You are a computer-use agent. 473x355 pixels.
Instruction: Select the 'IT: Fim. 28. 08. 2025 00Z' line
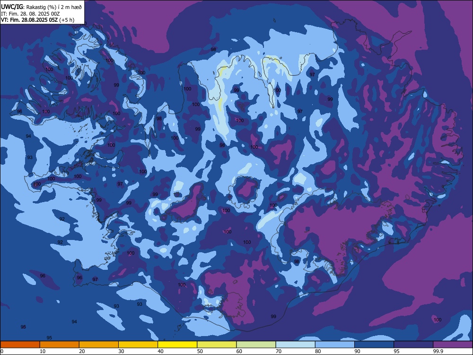[30, 14]
